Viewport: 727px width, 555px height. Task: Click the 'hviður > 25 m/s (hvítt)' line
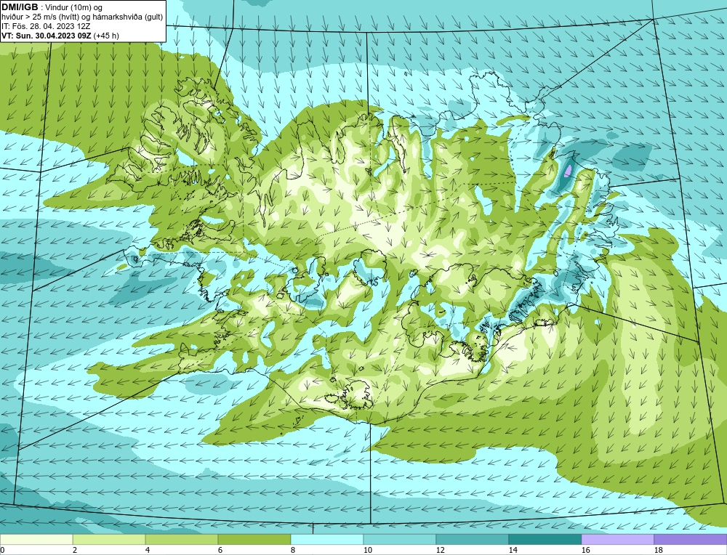[40, 17]
